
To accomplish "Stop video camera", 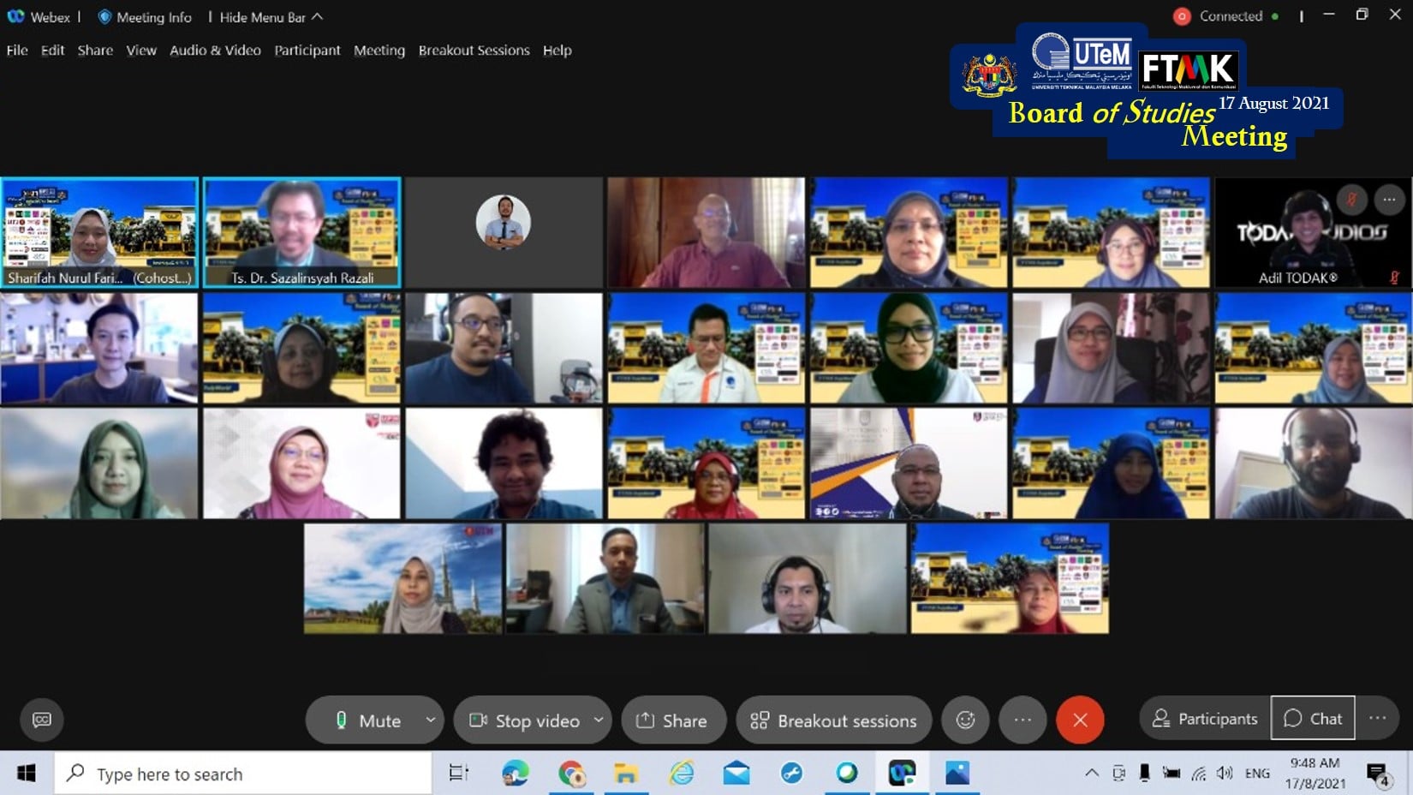I will [526, 720].
